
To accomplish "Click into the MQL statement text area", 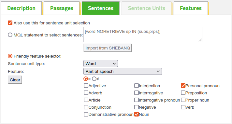I will click(143, 34).
